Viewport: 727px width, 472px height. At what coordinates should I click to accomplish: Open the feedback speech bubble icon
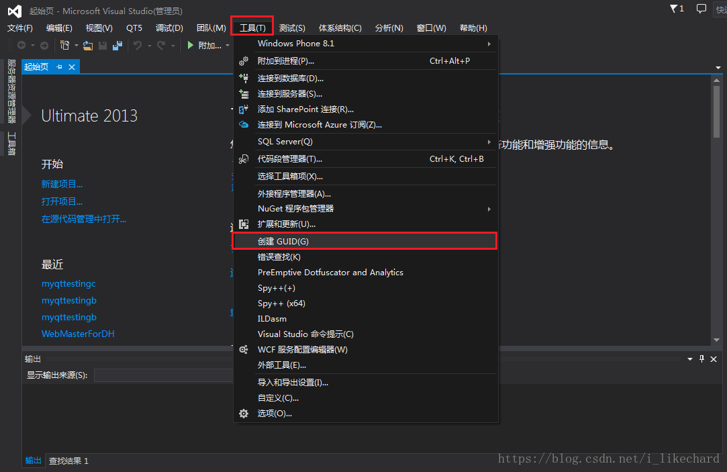coord(701,8)
